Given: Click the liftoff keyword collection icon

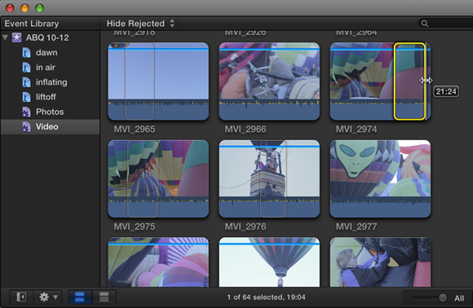Looking at the screenshot, I should click(x=26, y=97).
